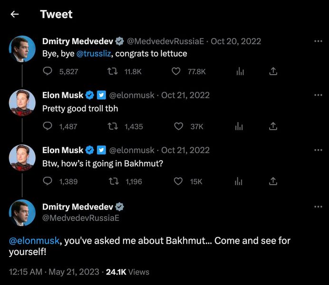Open more options for Medvedev's first tweet
The image size is (329, 285).
point(318,41)
